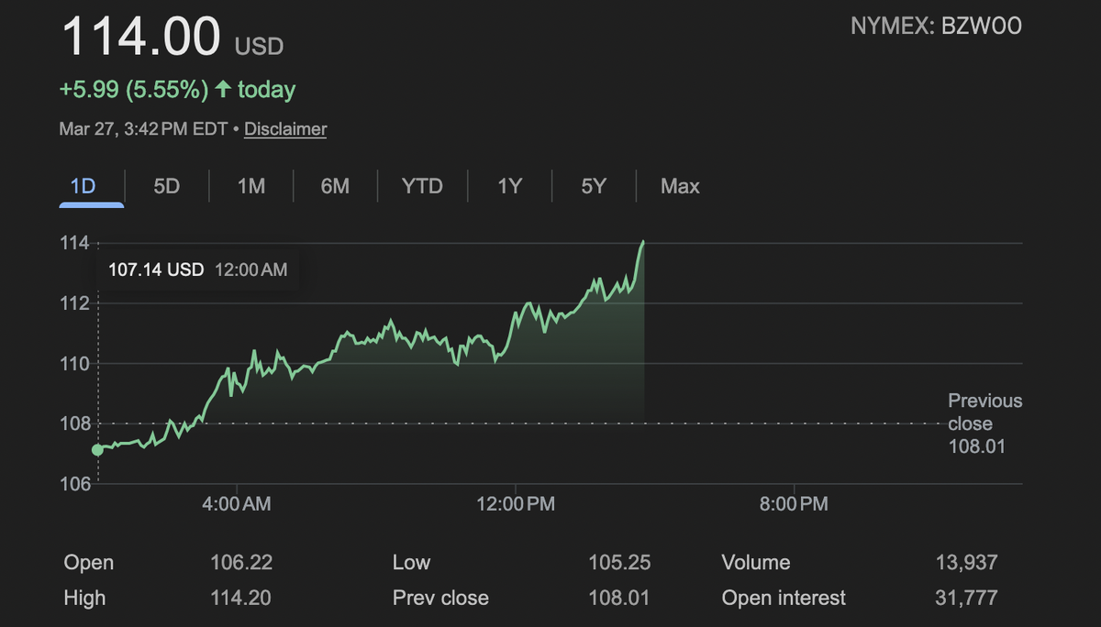Viewport: 1101px width, 627px height.
Task: Click the green dot chart marker
Action: pos(97,450)
